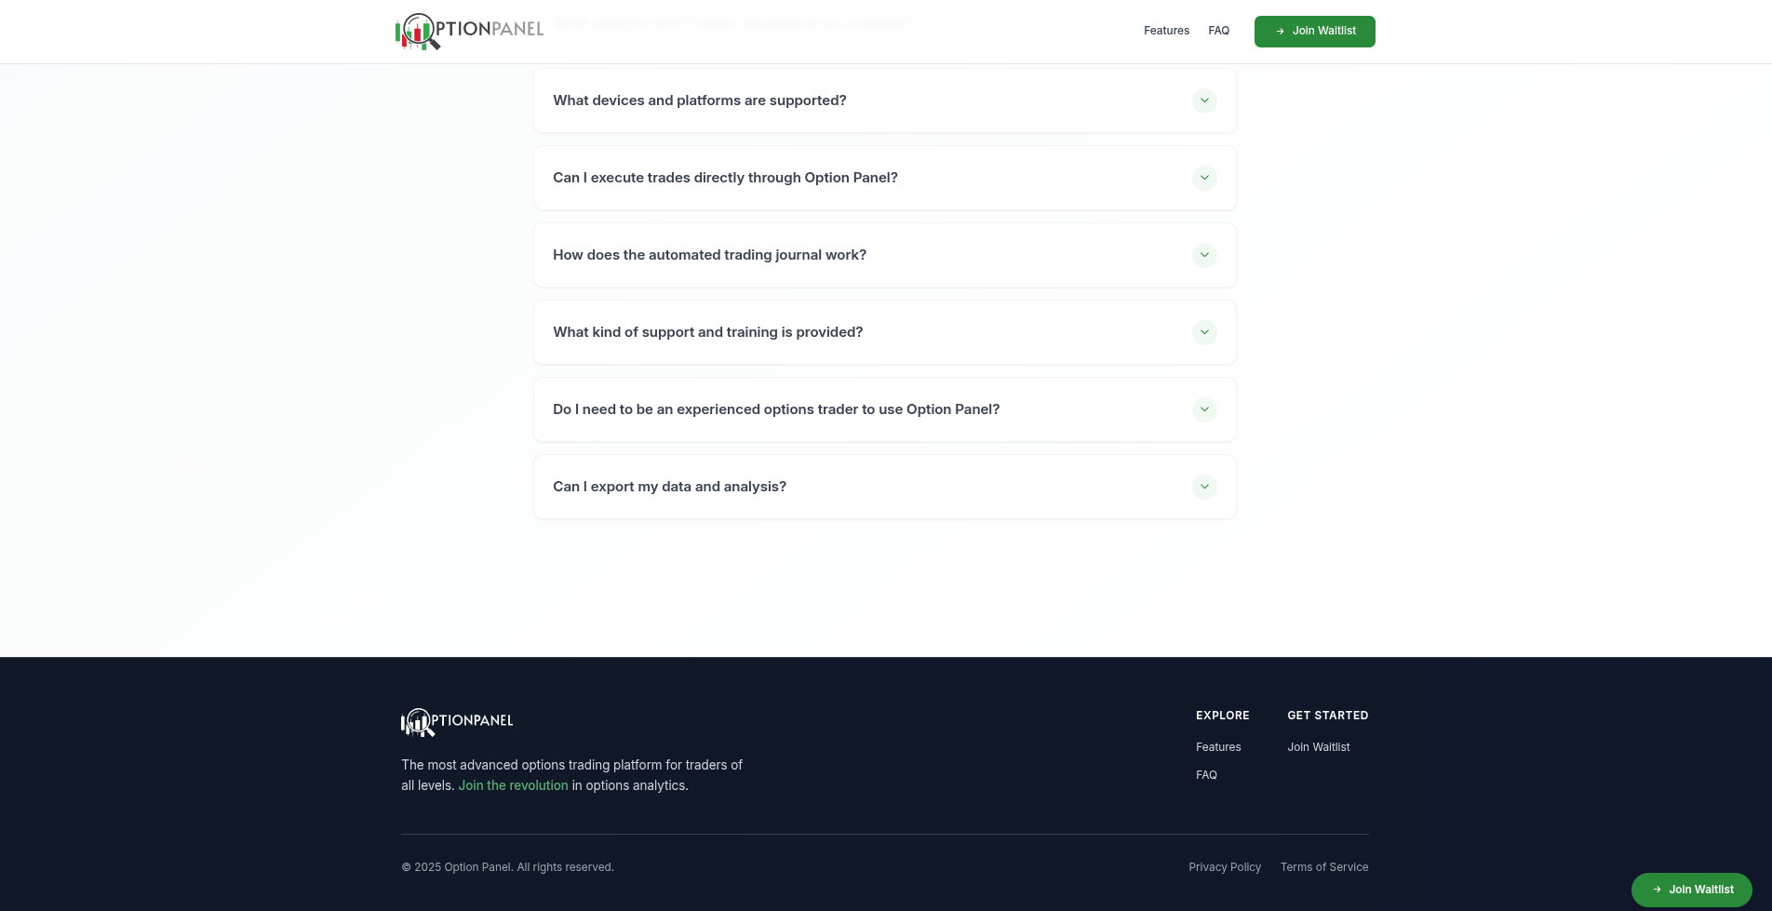This screenshot has width=1772, height=911.
Task: Click FAQ under the Explore footer section
Action: (1206, 774)
